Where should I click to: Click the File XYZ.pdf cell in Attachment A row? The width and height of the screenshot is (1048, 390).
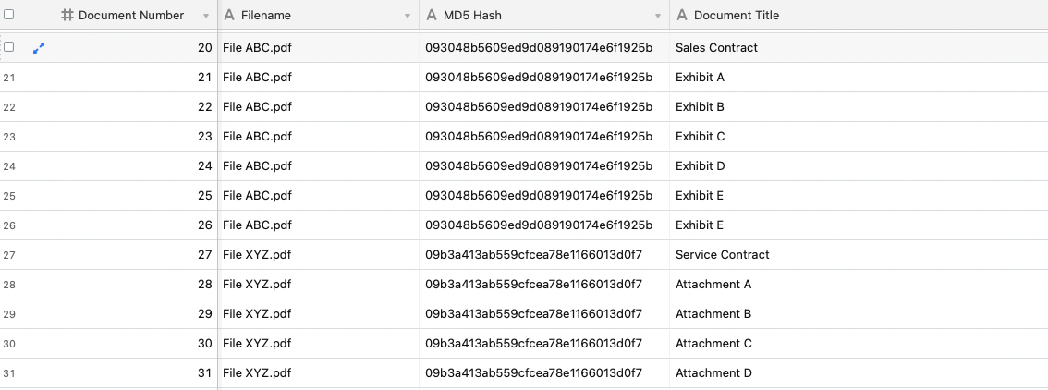(319, 284)
